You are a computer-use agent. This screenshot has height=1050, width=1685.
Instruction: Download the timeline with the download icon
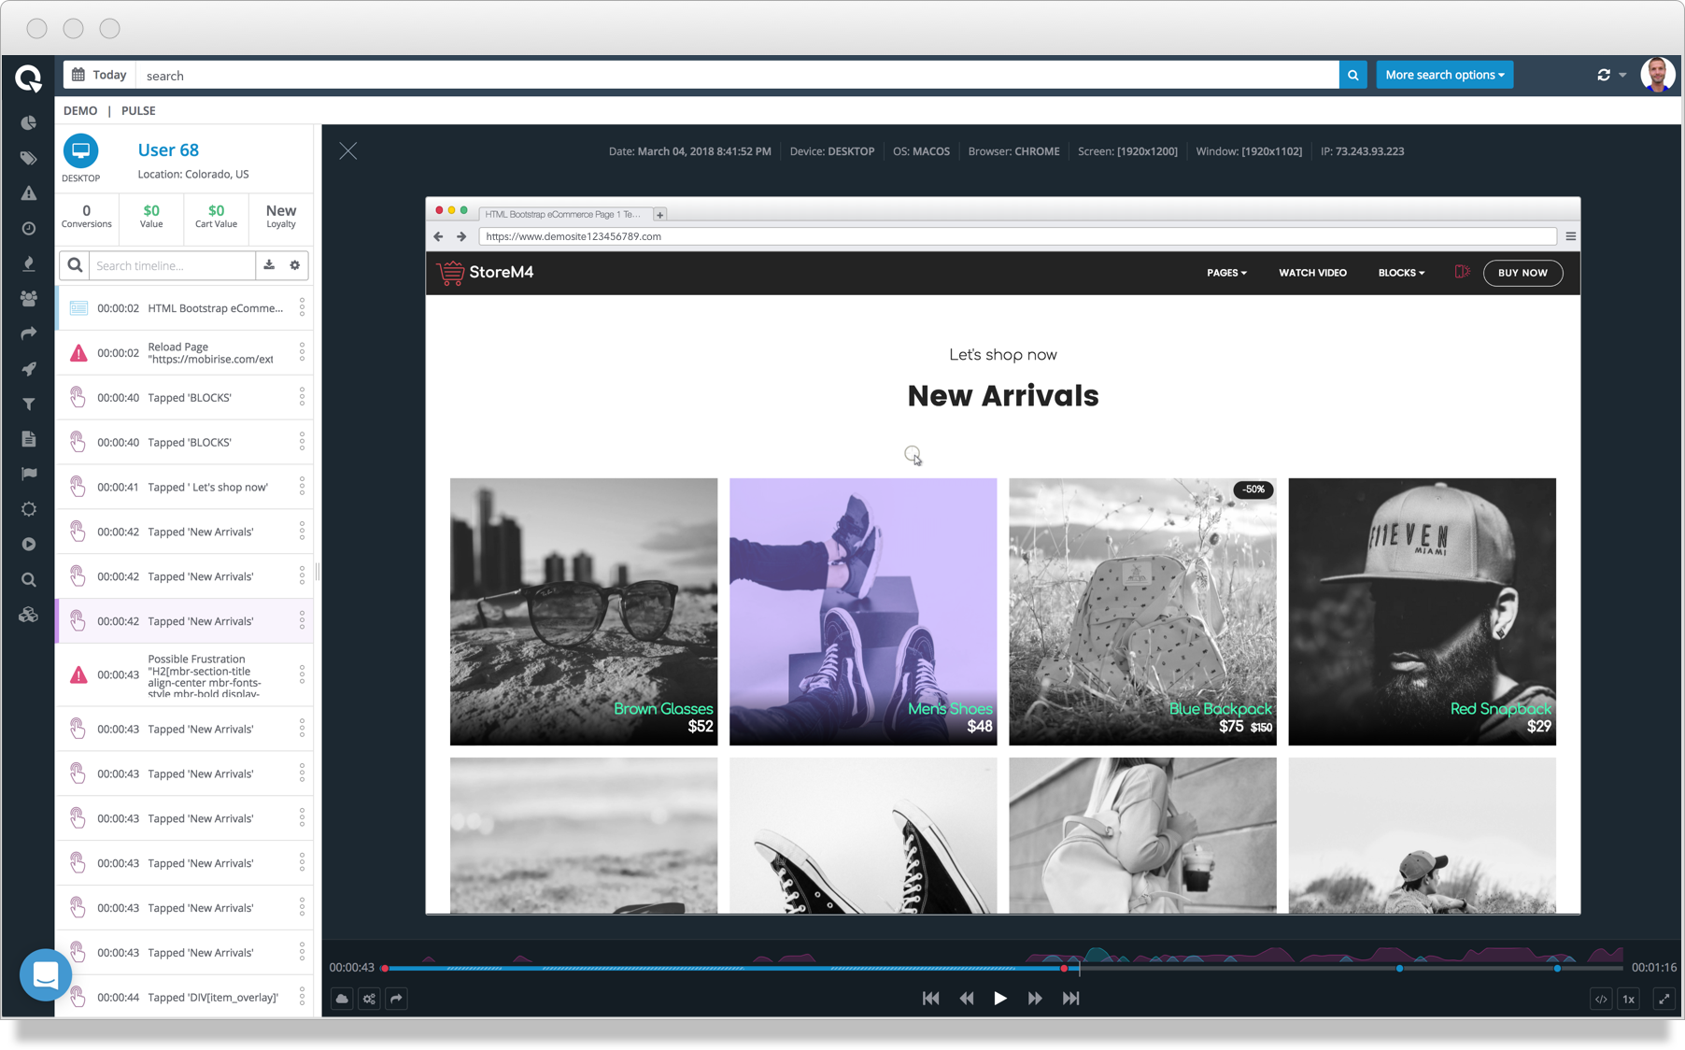[269, 265]
